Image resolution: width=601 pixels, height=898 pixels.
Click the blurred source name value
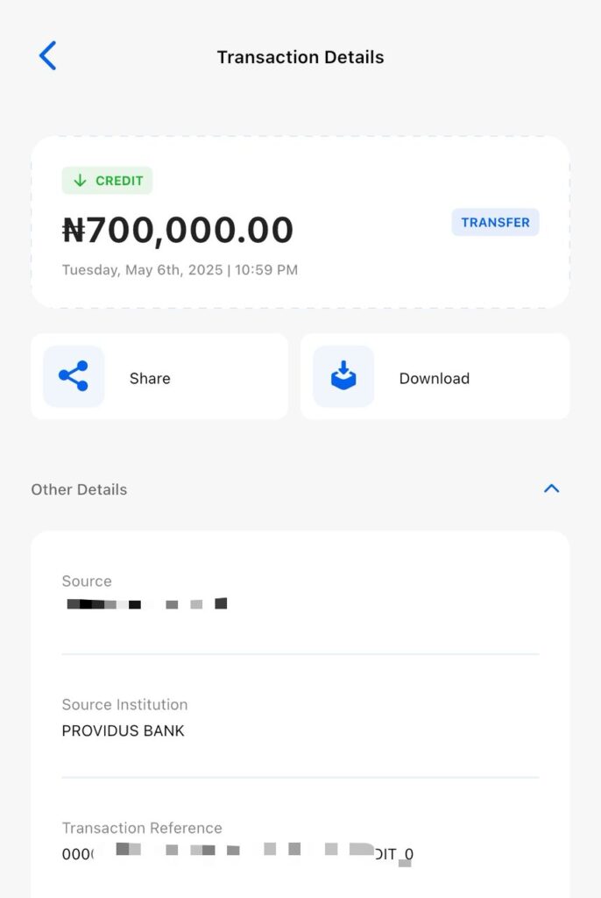point(146,603)
